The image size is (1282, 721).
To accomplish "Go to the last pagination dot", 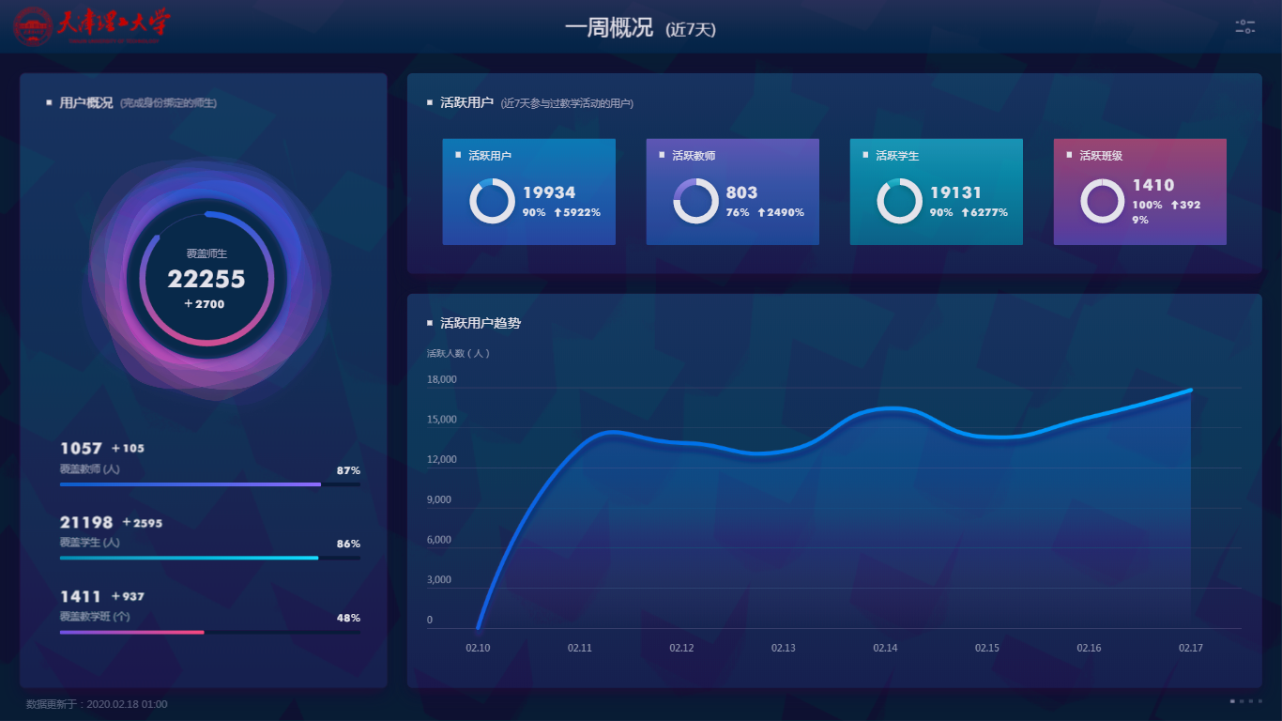I will (1260, 701).
